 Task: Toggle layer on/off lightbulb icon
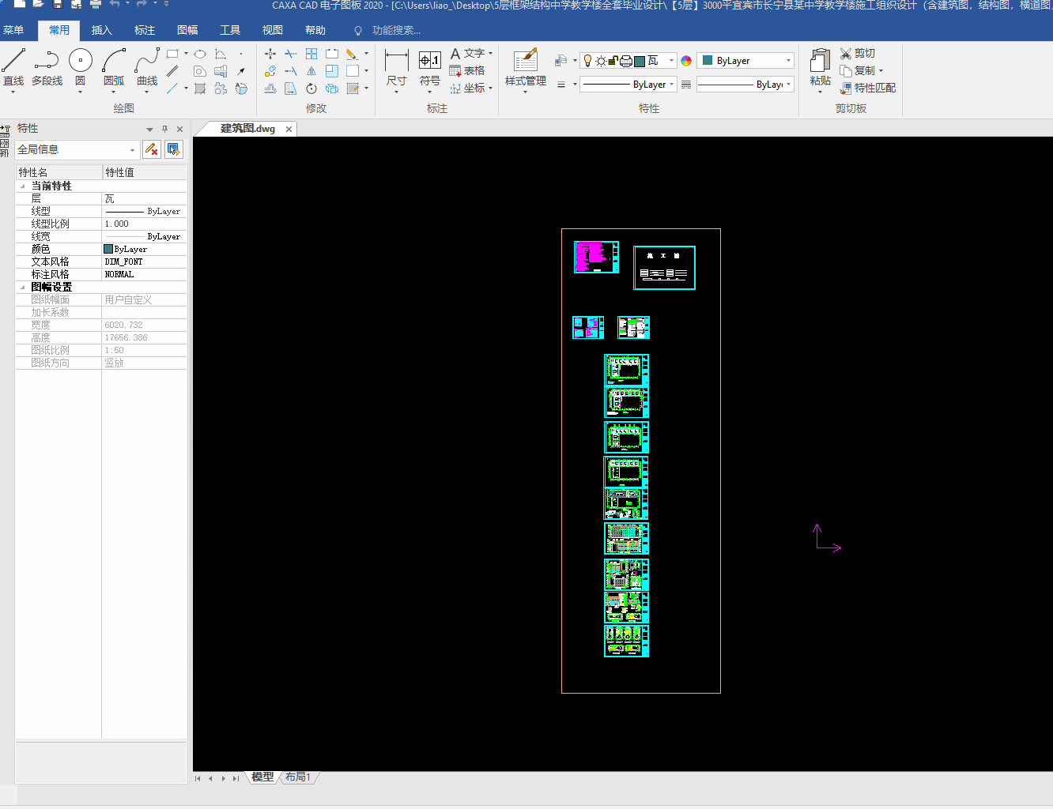pos(587,61)
